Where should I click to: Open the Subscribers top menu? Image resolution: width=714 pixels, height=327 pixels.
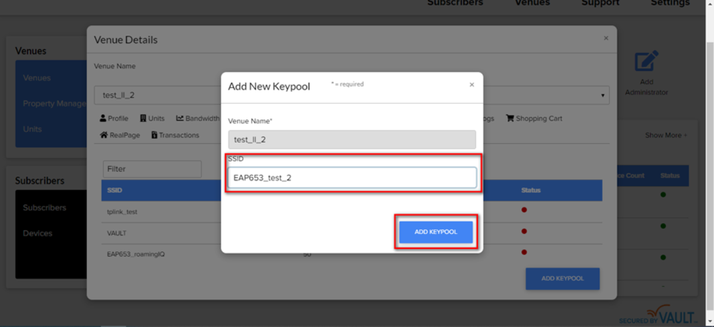(455, 3)
